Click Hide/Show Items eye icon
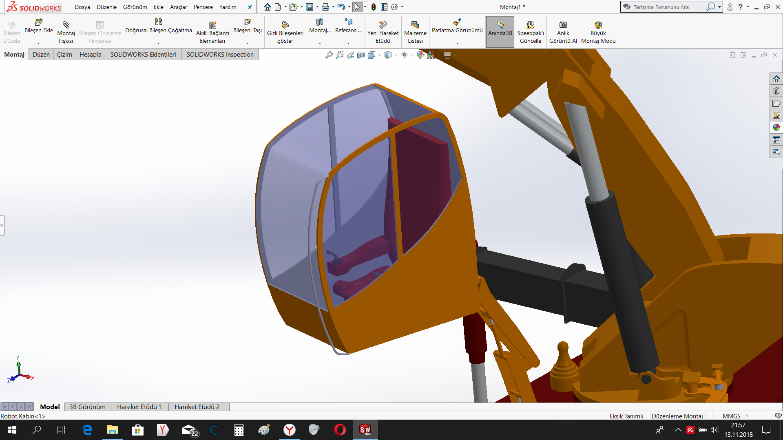The image size is (783, 440). pos(404,55)
